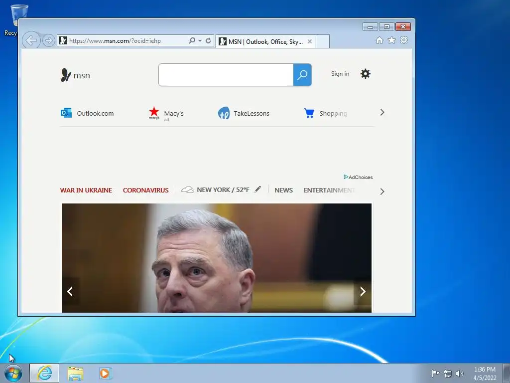Open the Windows Start menu
This screenshot has width=510, height=383.
coord(13,373)
